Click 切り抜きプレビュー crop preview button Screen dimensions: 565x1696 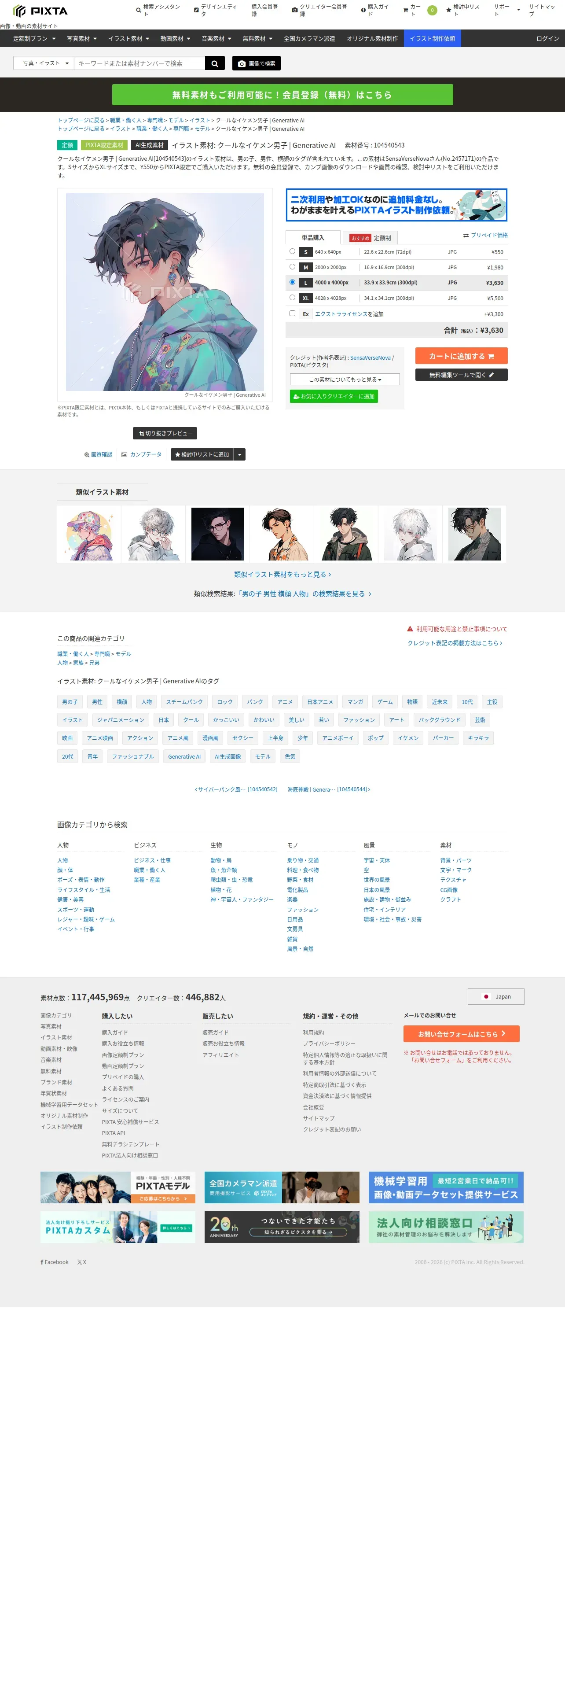pos(165,433)
